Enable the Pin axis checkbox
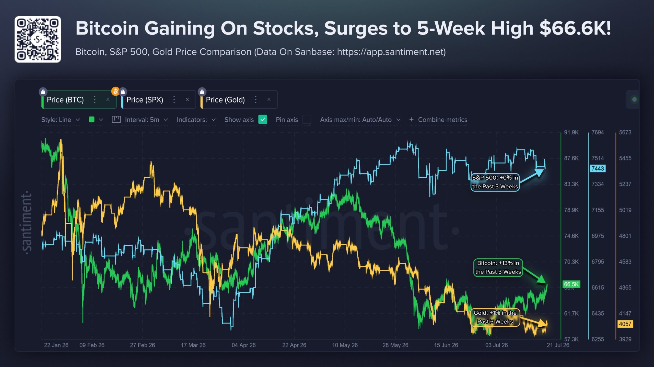The width and height of the screenshot is (654, 367). 307,119
